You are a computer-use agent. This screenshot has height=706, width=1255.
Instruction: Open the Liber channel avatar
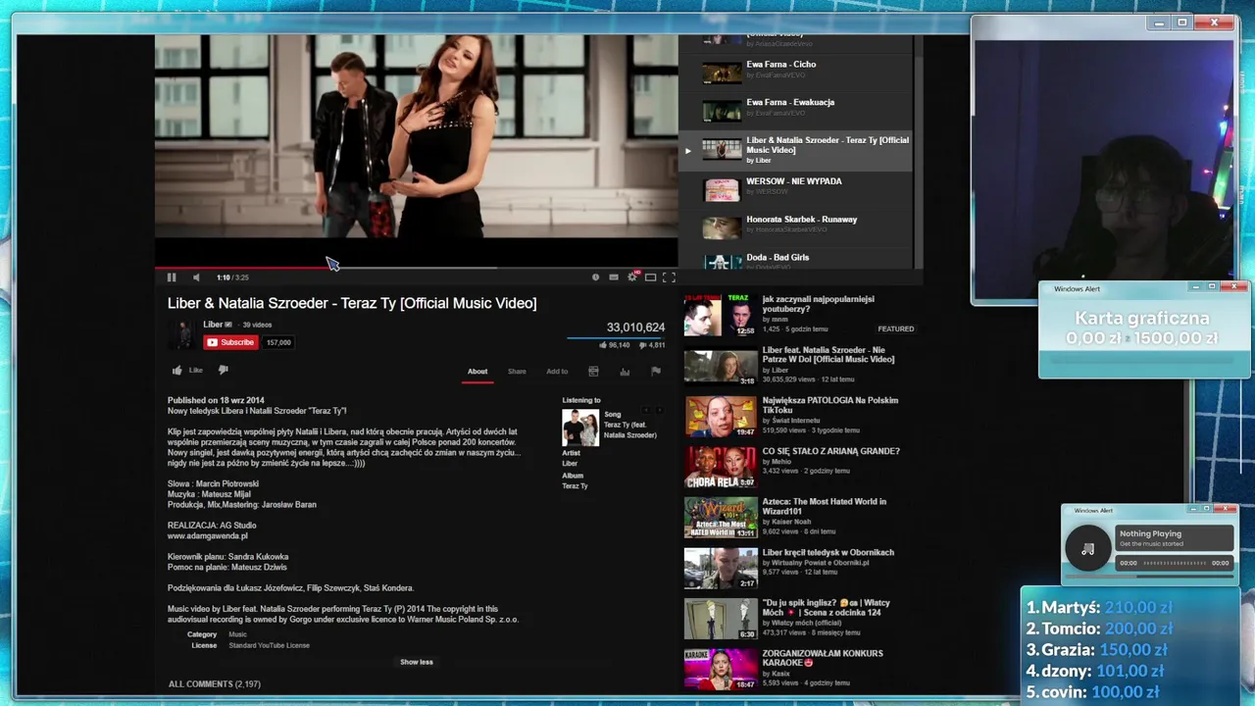point(181,333)
